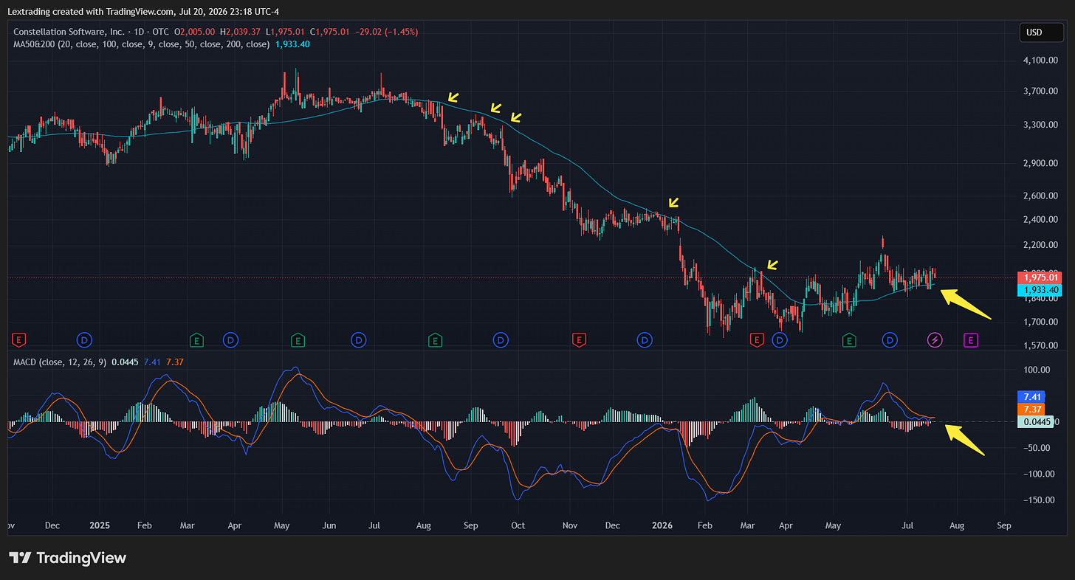
Task: Click the 2,900.00 price axis label
Action: tap(1041, 162)
